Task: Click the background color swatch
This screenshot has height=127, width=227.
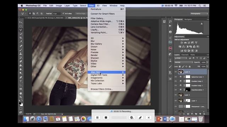Action: tap(22, 105)
